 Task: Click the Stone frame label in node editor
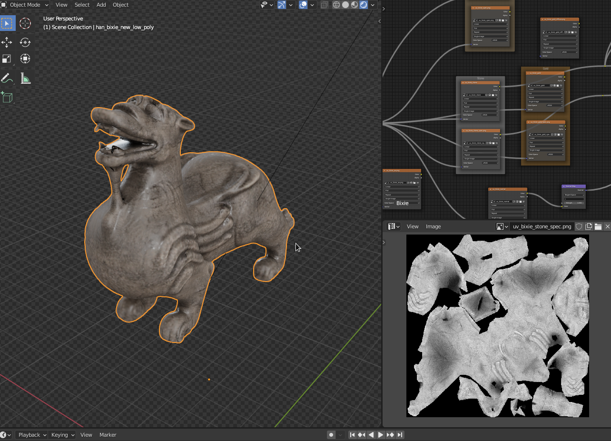click(480, 78)
